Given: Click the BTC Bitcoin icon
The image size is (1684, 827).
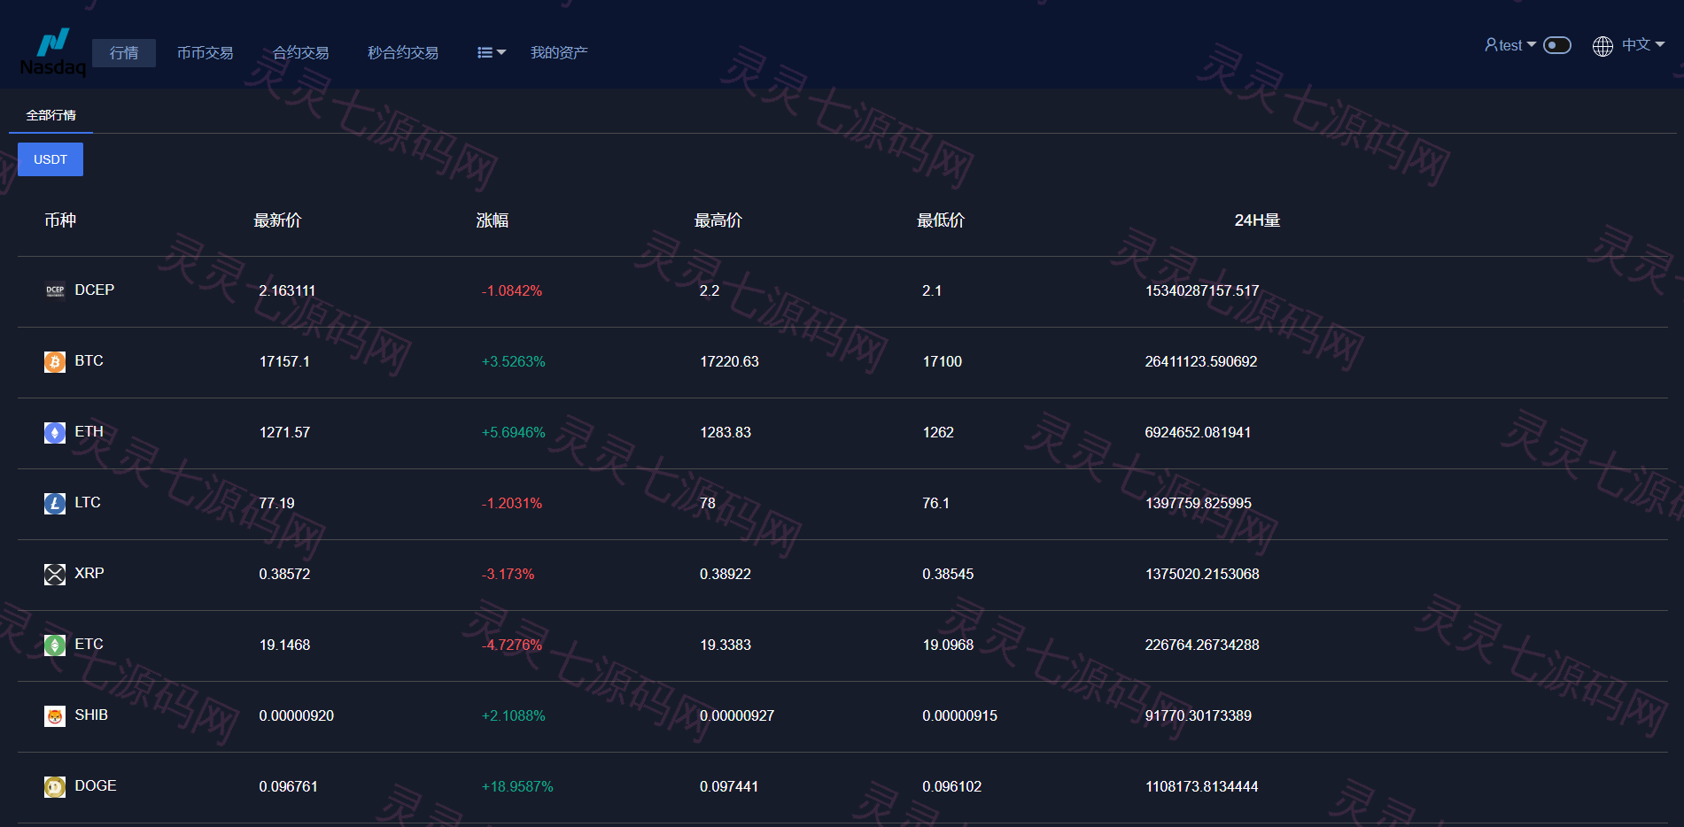Looking at the screenshot, I should point(55,361).
